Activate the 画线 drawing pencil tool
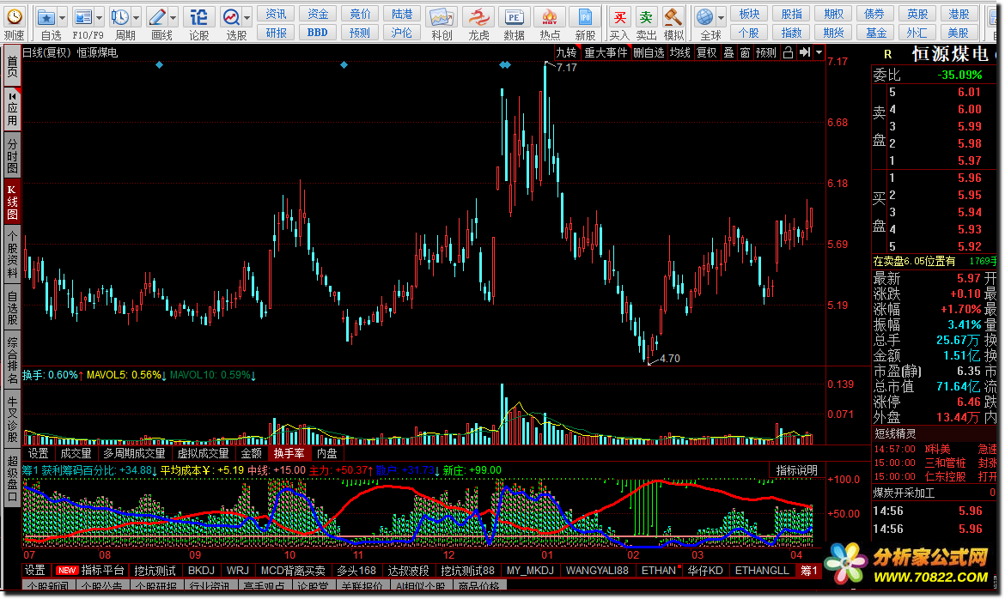 tap(156, 16)
